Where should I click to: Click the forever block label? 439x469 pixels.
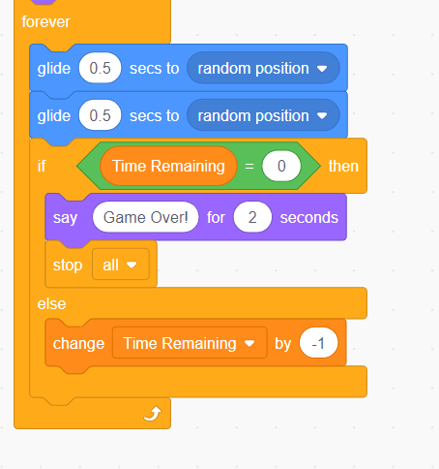45,22
